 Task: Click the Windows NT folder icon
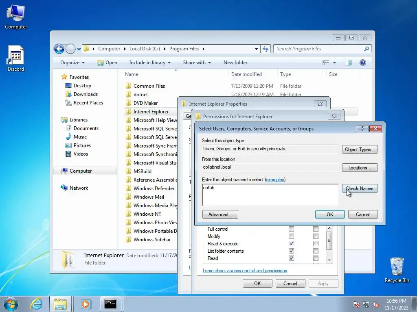128,214
